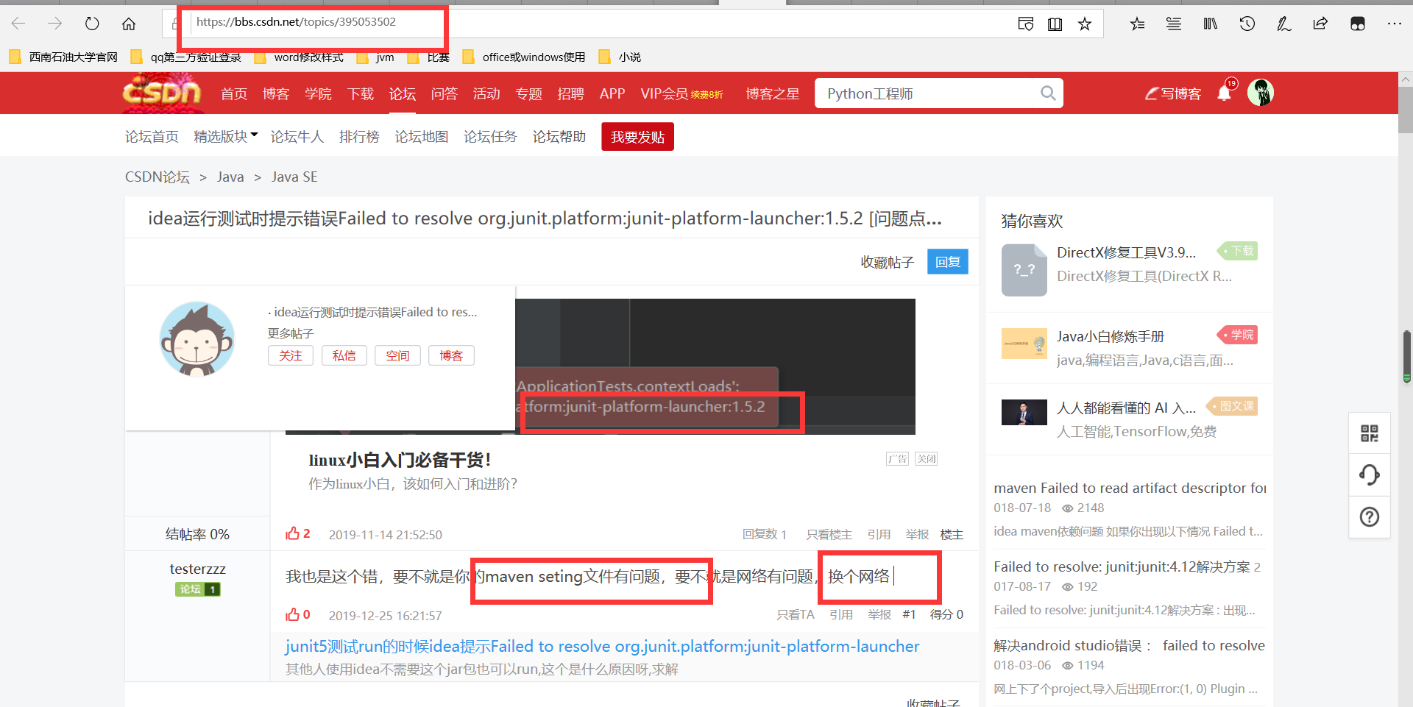
Task: Open the junit5测试run link in the post
Action: click(x=601, y=646)
